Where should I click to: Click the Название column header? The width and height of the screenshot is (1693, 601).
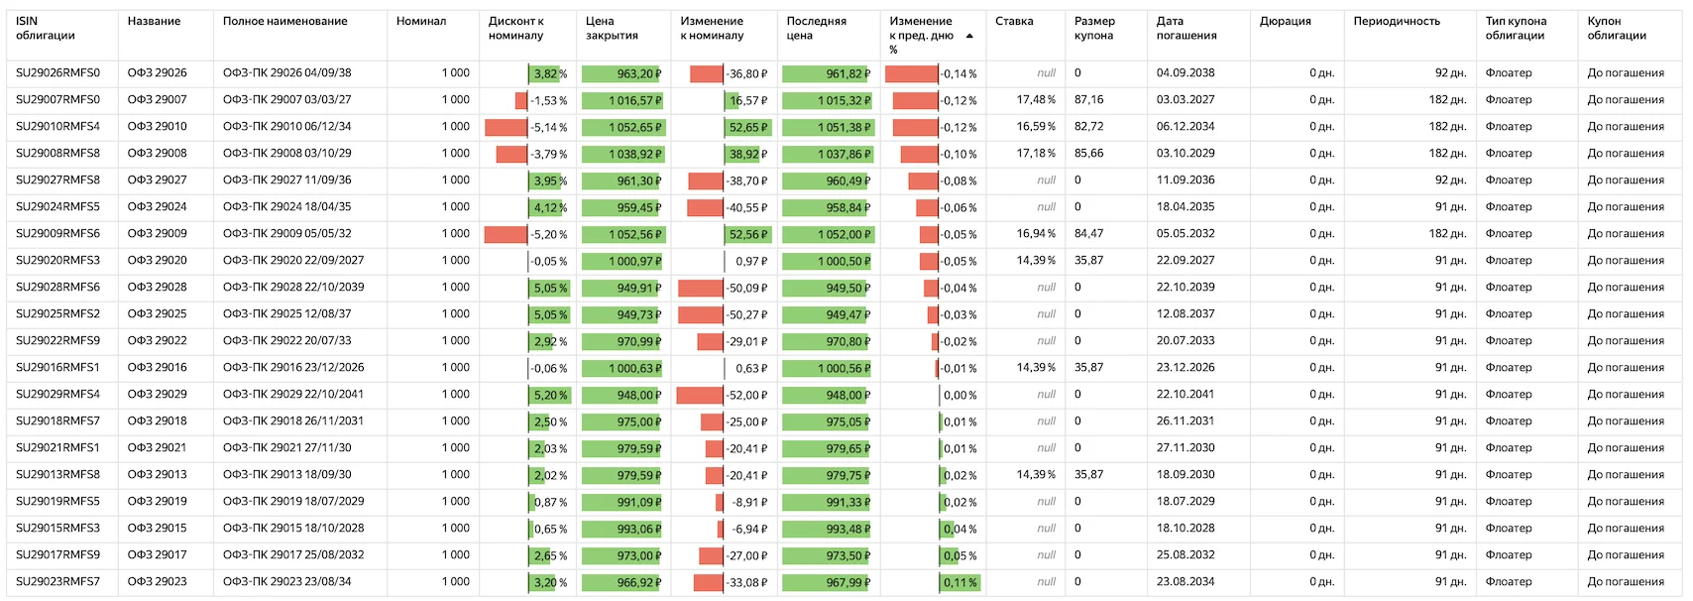[x=154, y=21]
